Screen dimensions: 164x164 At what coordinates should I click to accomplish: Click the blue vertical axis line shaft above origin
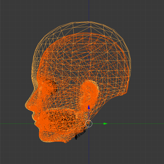tap(89, 115)
